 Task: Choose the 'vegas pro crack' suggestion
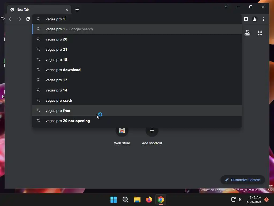coord(137,100)
